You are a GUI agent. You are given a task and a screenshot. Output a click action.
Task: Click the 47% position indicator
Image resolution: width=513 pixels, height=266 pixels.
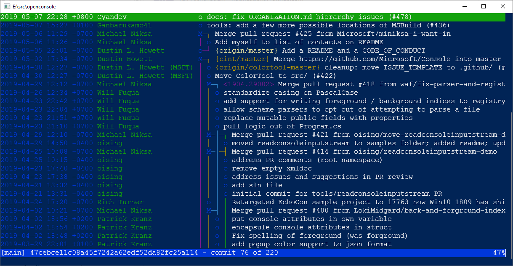(x=499, y=253)
